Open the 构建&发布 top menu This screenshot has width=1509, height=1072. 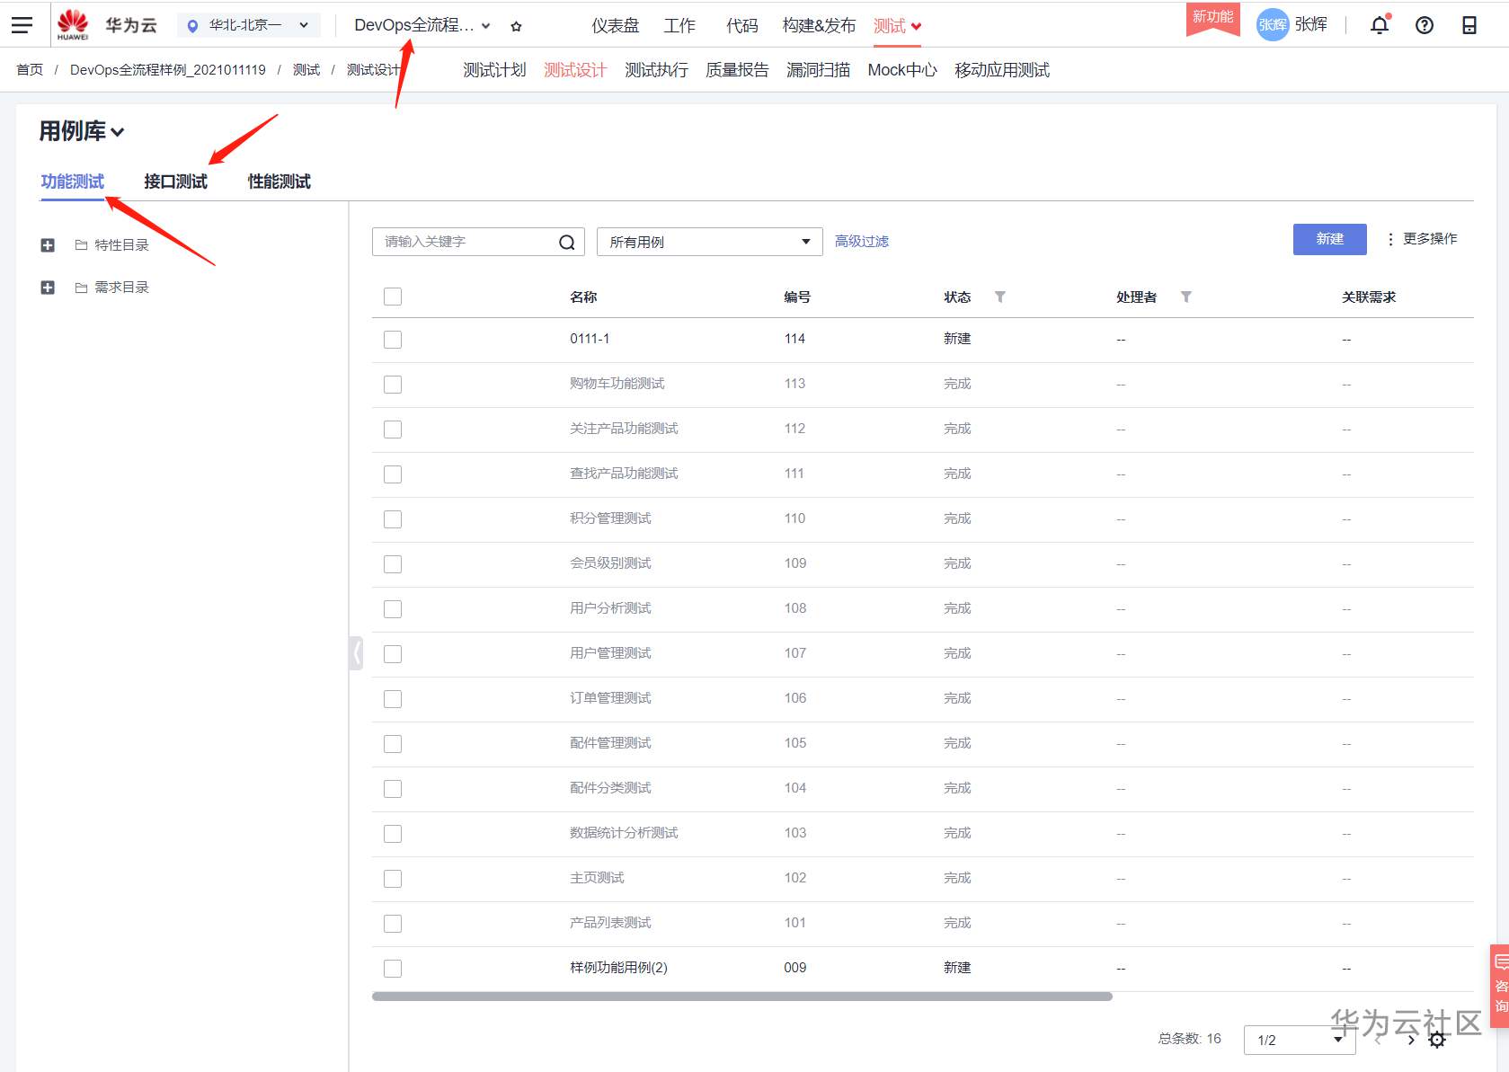pyautogui.click(x=819, y=26)
